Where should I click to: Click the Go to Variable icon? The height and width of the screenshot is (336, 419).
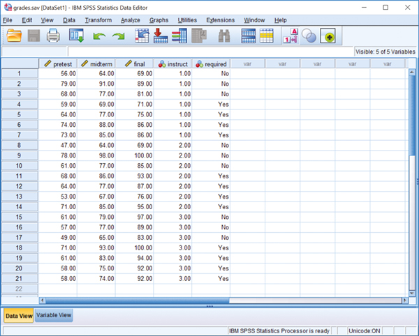(160, 36)
